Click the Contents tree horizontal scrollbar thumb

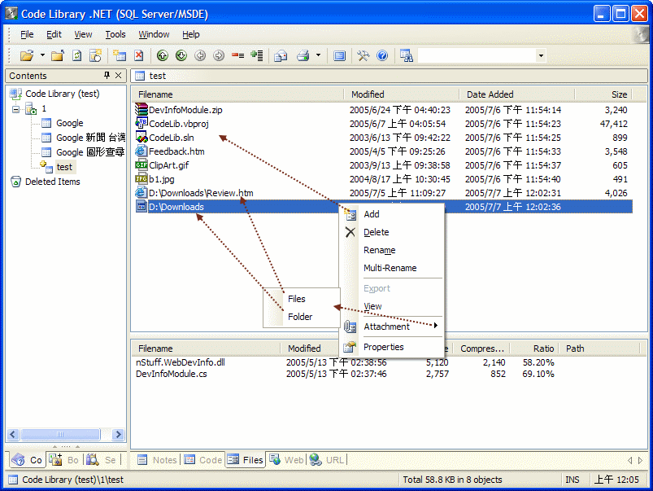60,435
